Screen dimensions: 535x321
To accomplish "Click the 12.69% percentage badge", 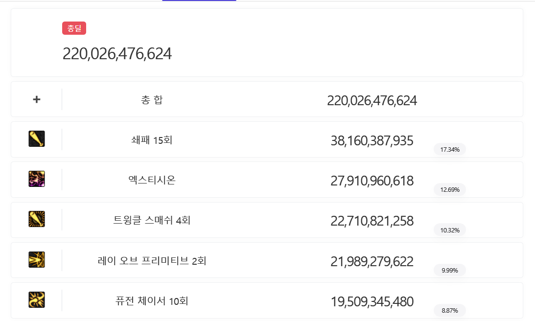I will (x=449, y=189).
